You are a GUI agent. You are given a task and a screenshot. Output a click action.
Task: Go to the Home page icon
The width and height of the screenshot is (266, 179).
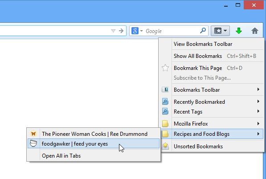coord(254,31)
